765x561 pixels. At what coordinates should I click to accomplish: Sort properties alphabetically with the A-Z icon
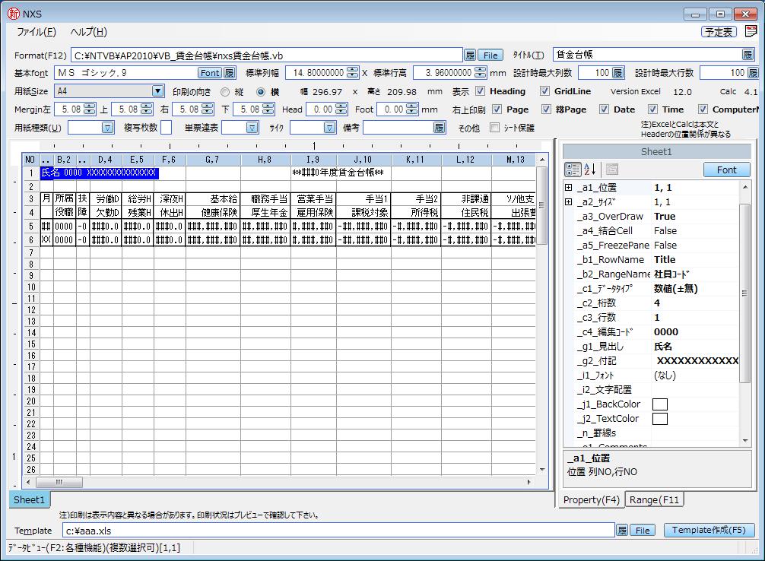pyautogui.click(x=590, y=170)
